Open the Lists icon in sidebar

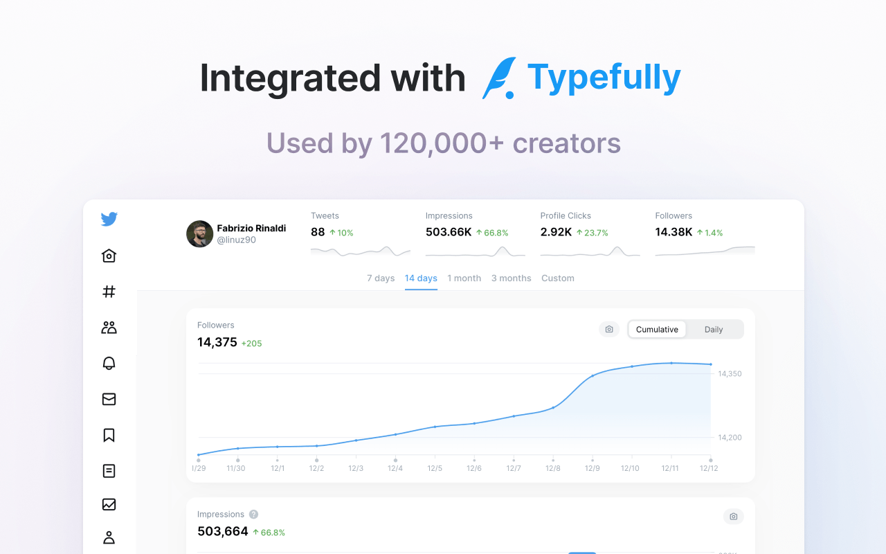[109, 471]
